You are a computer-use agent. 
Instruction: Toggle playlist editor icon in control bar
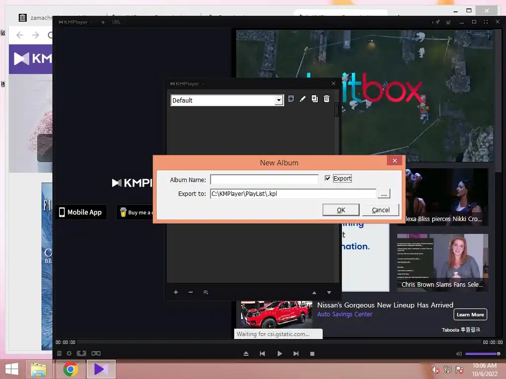pos(59,353)
